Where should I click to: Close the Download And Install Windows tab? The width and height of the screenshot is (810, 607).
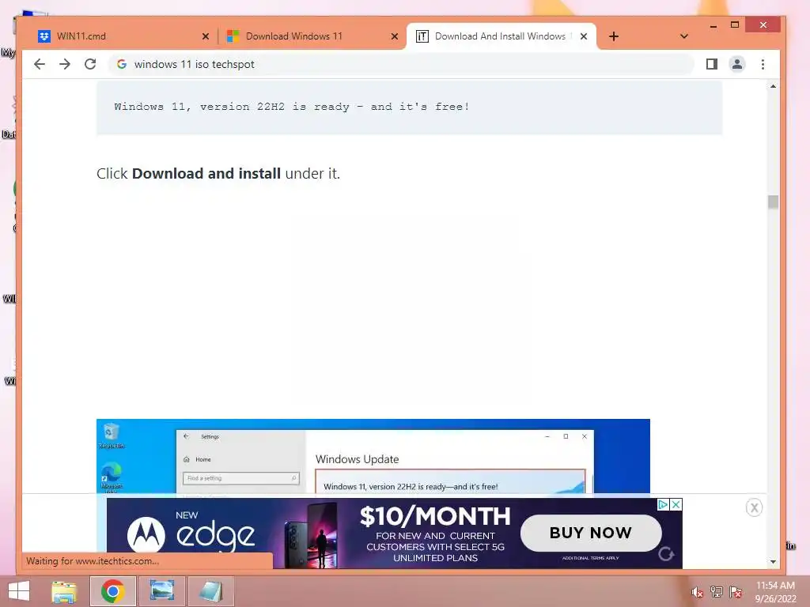point(584,36)
